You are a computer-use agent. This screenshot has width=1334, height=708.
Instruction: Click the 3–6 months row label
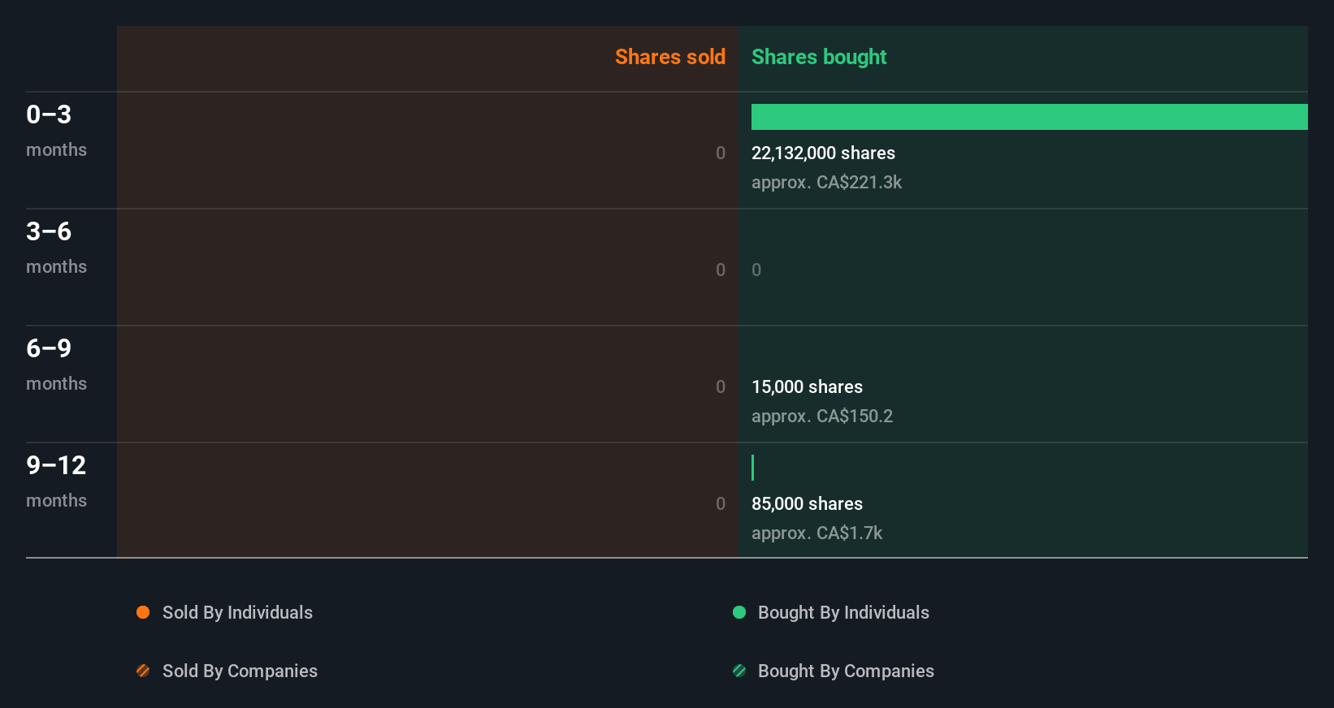click(56, 248)
